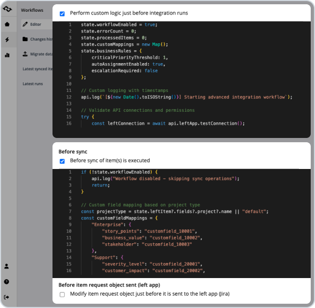Image resolution: width=315 pixels, height=308 pixels.
Task: Click the "Starting advanced integration workflow" log line
Action: pos(186,97)
